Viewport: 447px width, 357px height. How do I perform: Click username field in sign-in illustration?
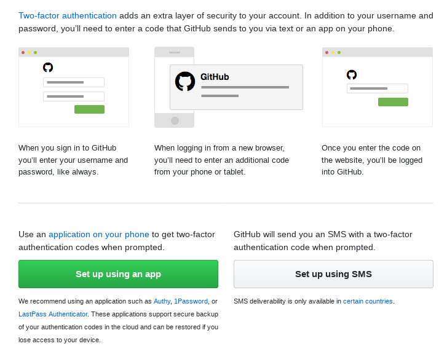pos(74,82)
